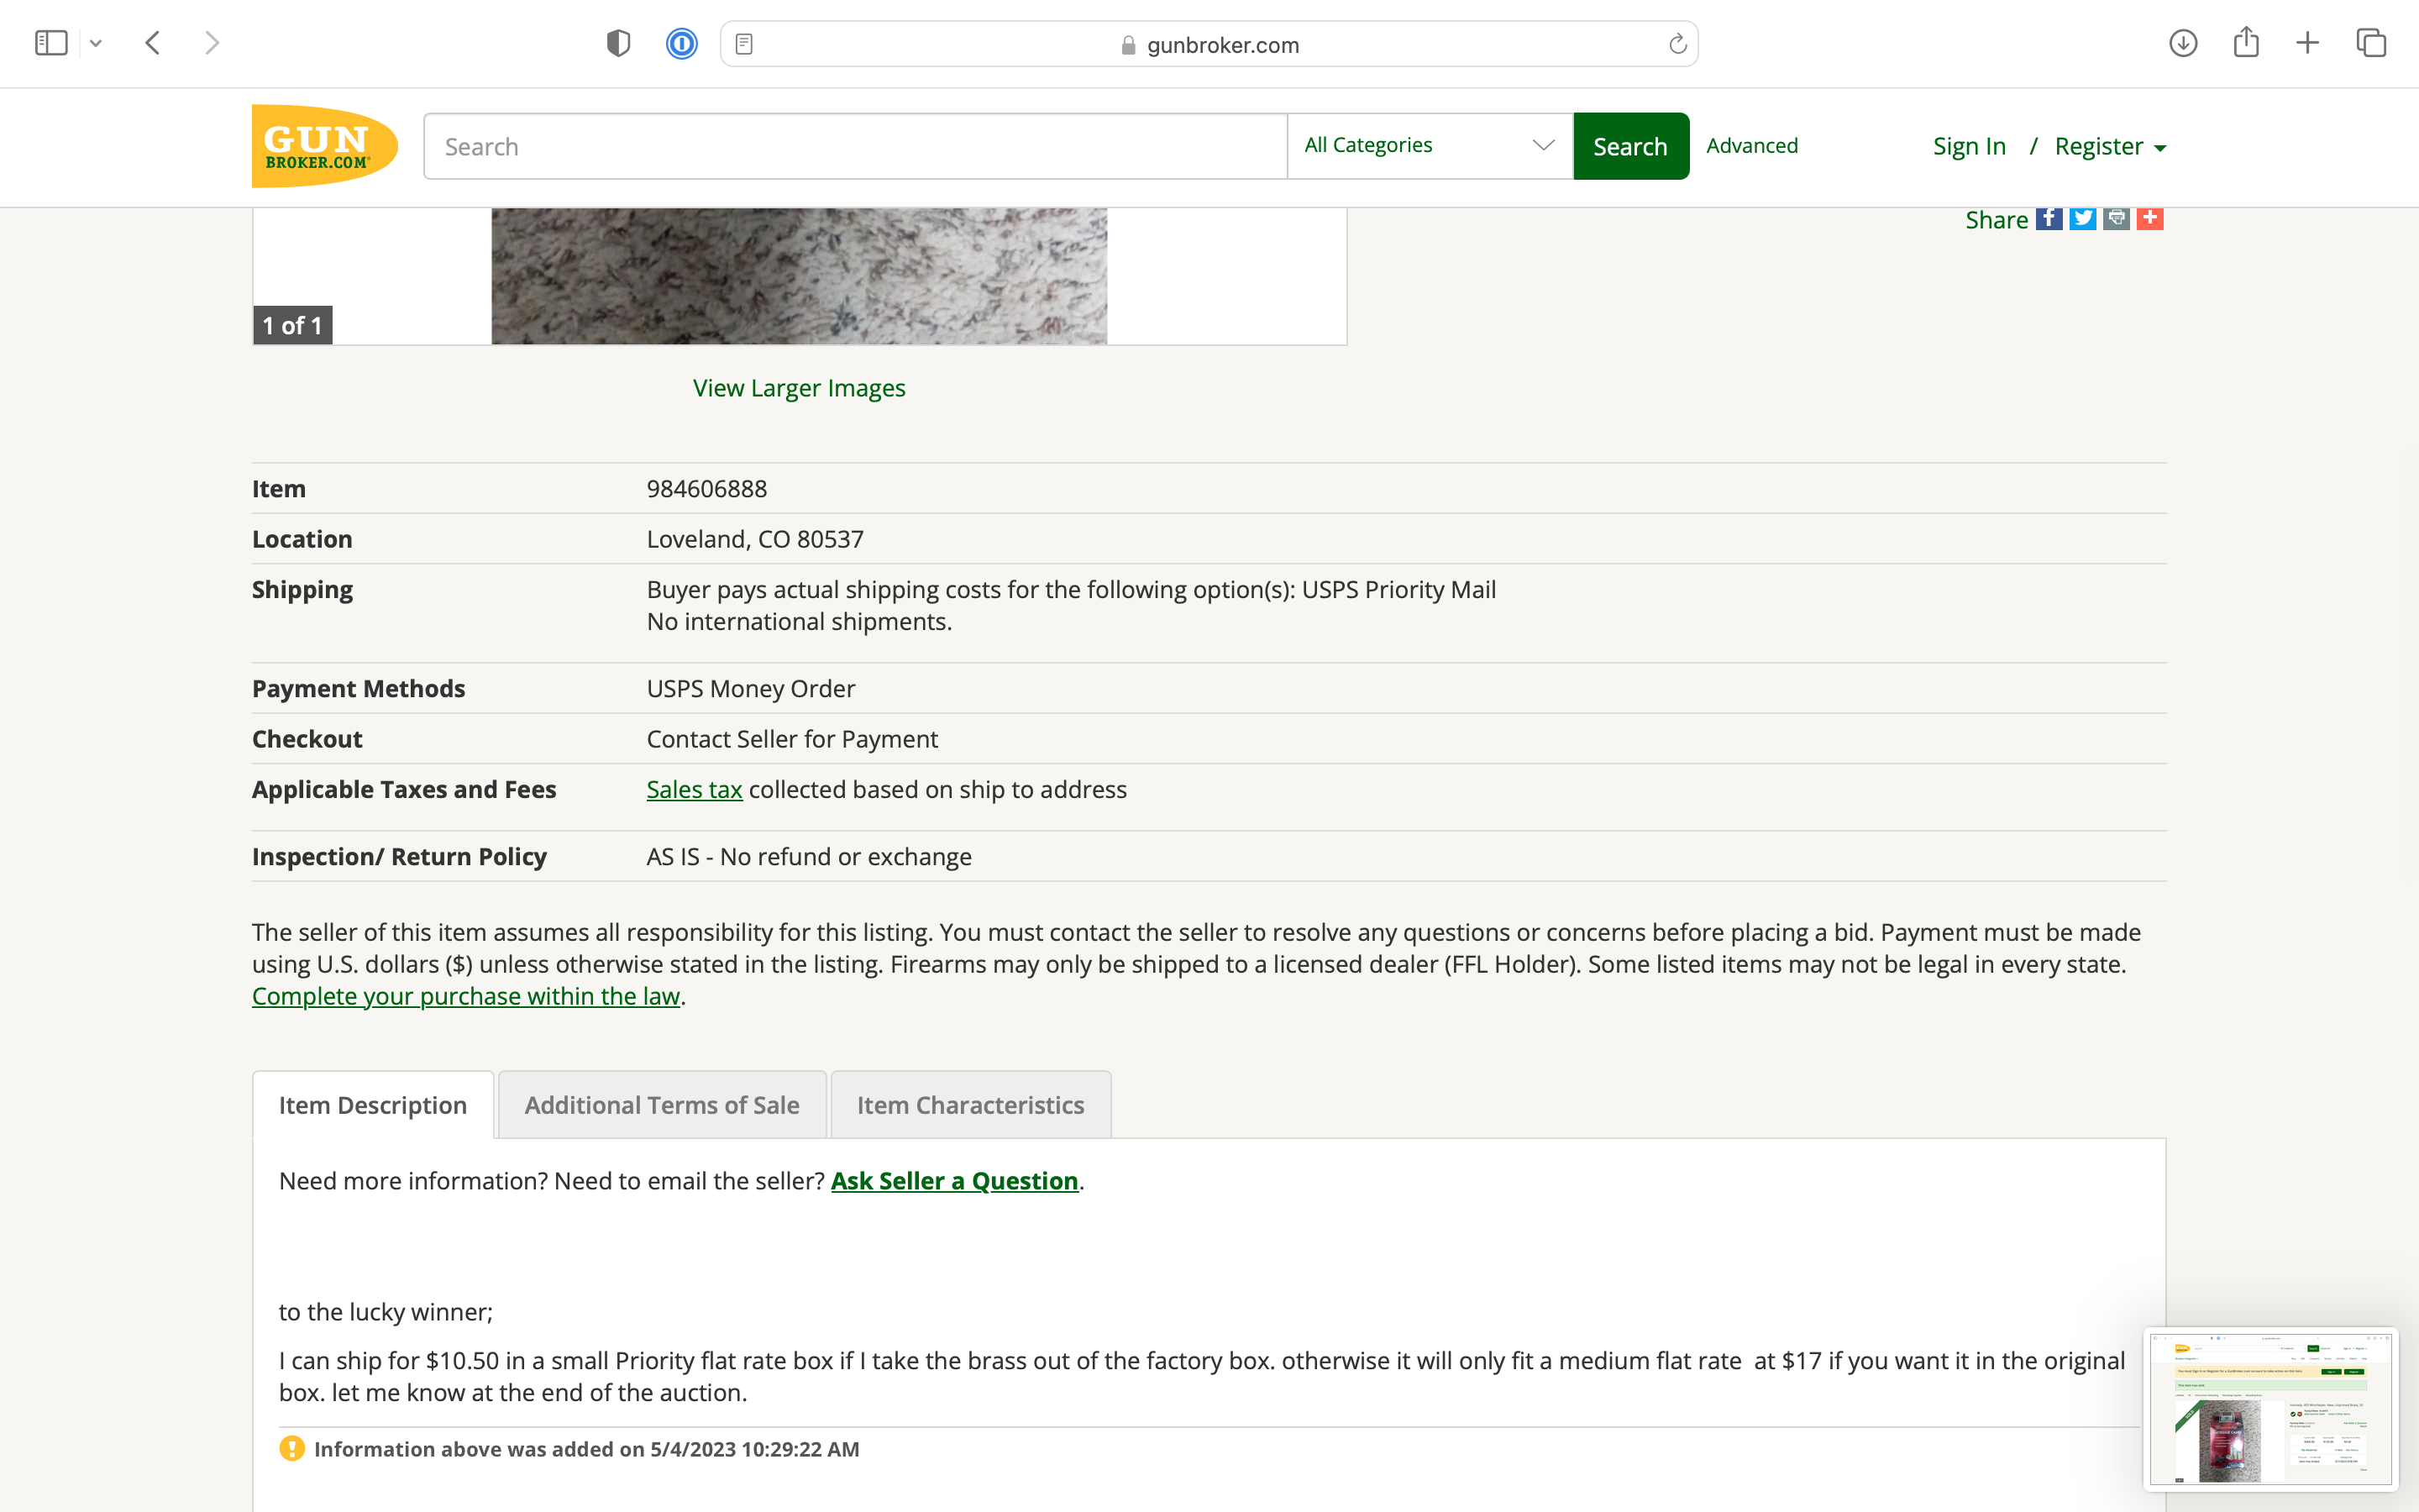
Task: Expand the Register dropdown menu
Action: (x=2110, y=146)
